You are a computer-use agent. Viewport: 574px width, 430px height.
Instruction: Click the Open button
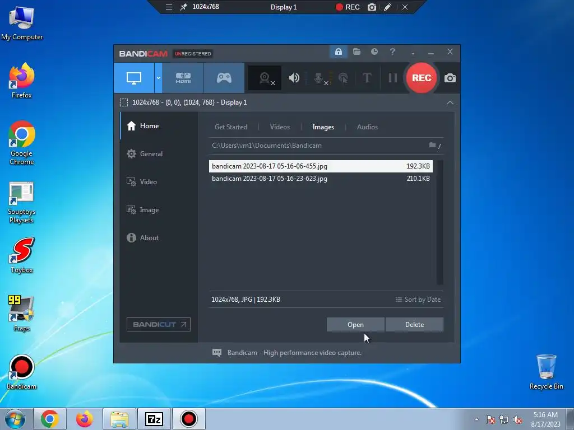tap(355, 325)
